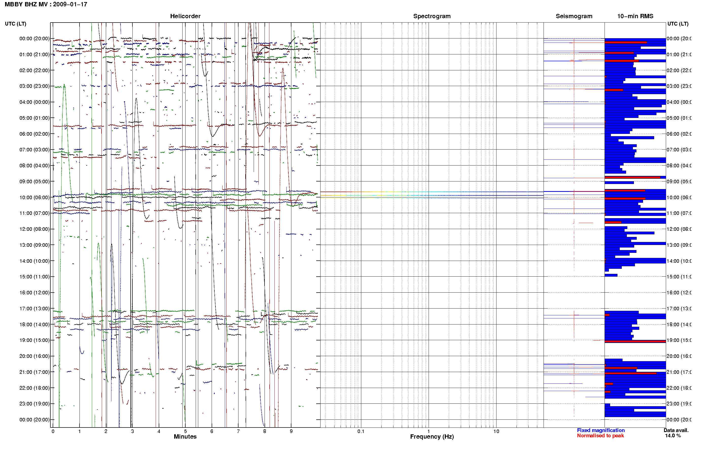Click the '02:00 (22:00)' left time label
720x450 pixels.
(34, 70)
